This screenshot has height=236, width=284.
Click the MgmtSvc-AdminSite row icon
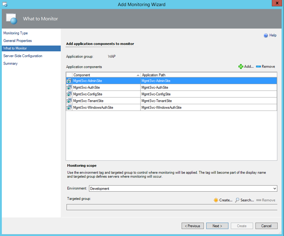pos(69,81)
